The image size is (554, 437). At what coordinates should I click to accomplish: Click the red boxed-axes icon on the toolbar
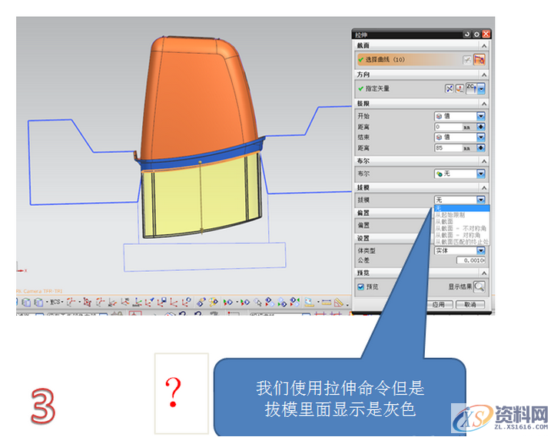pos(88,303)
